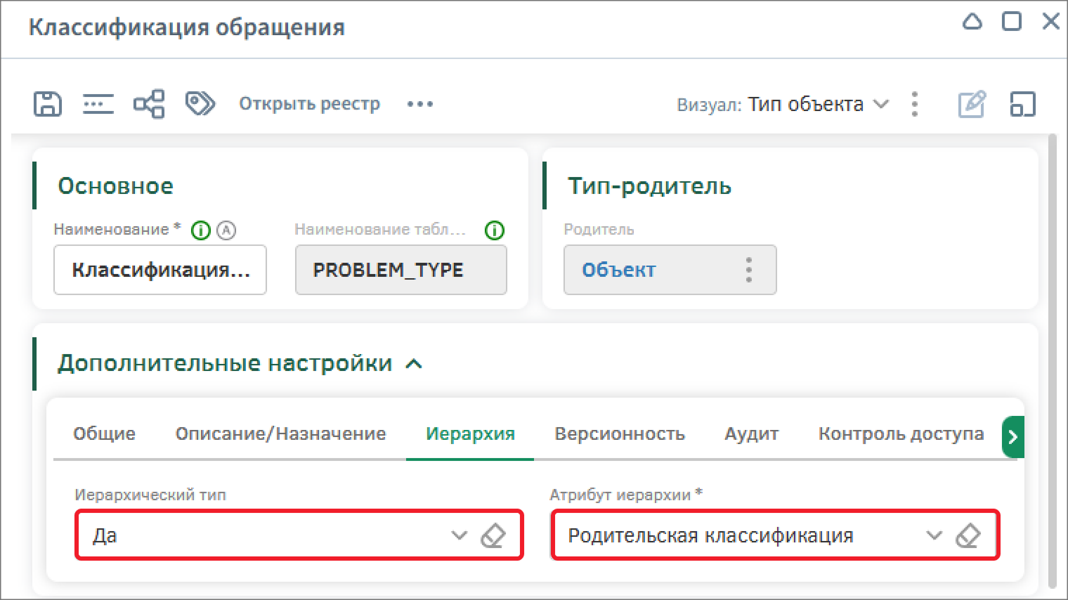Maximize the window with square icon
1068x600 pixels.
(x=1012, y=21)
